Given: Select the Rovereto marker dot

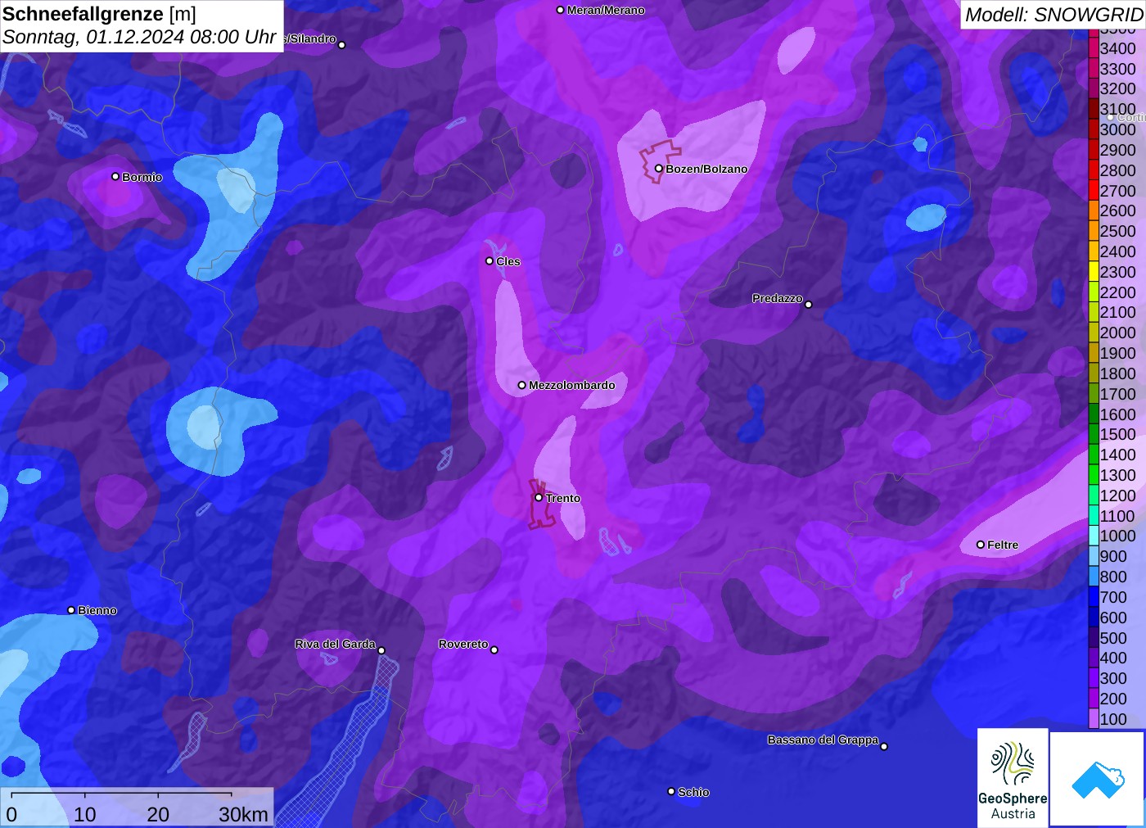Looking at the screenshot, I should [494, 649].
